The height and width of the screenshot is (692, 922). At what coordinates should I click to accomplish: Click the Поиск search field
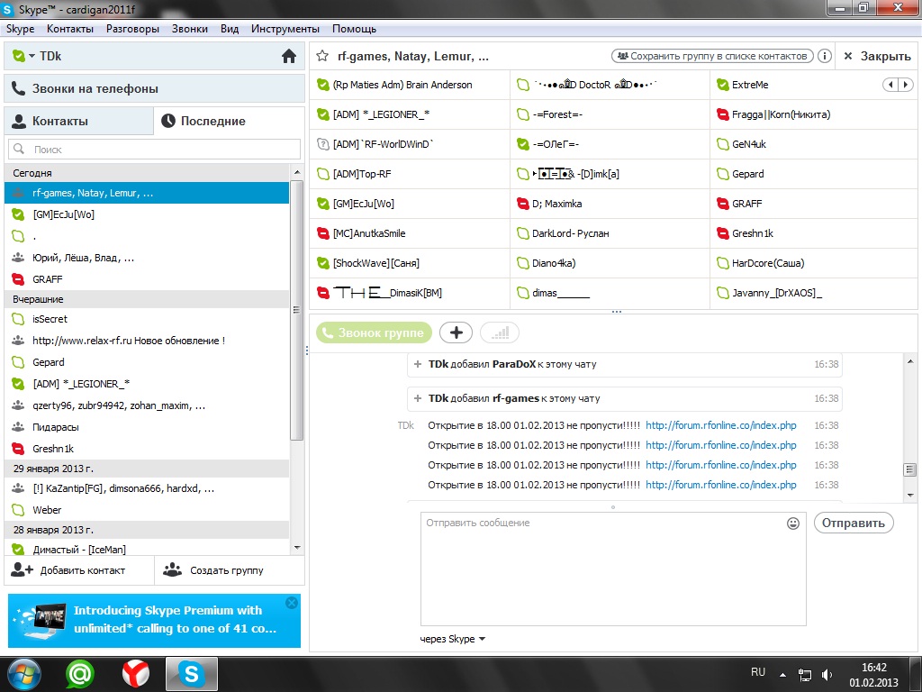[x=154, y=150]
